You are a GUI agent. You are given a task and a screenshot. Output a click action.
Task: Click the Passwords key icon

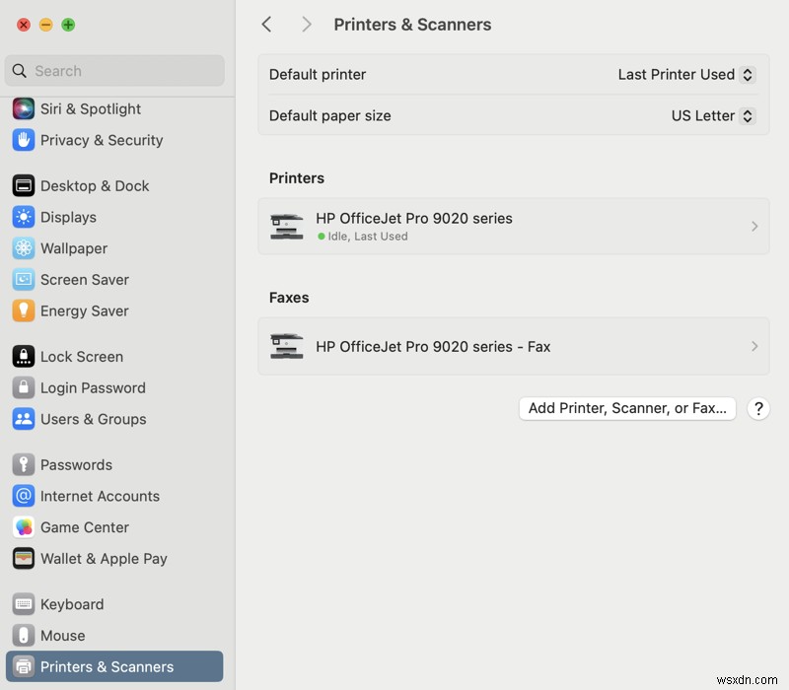(x=23, y=464)
